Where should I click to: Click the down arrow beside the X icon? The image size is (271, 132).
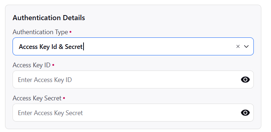[x=246, y=46]
